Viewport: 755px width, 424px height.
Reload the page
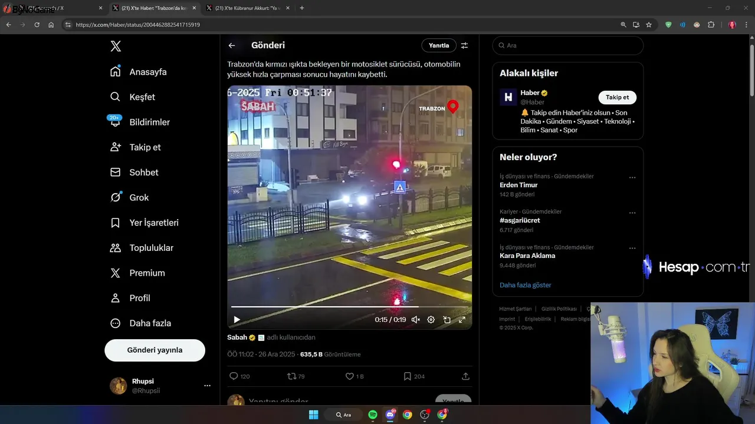(37, 25)
